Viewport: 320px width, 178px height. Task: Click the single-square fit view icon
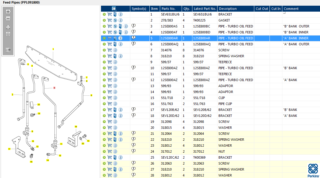8,34
